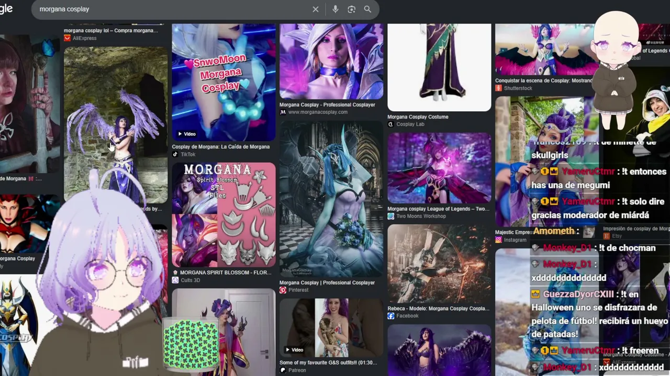Screen dimensions: 670x376
Task: Open 'Some of my favourite G&S outfits!!' link
Action: pyautogui.click(x=328, y=363)
